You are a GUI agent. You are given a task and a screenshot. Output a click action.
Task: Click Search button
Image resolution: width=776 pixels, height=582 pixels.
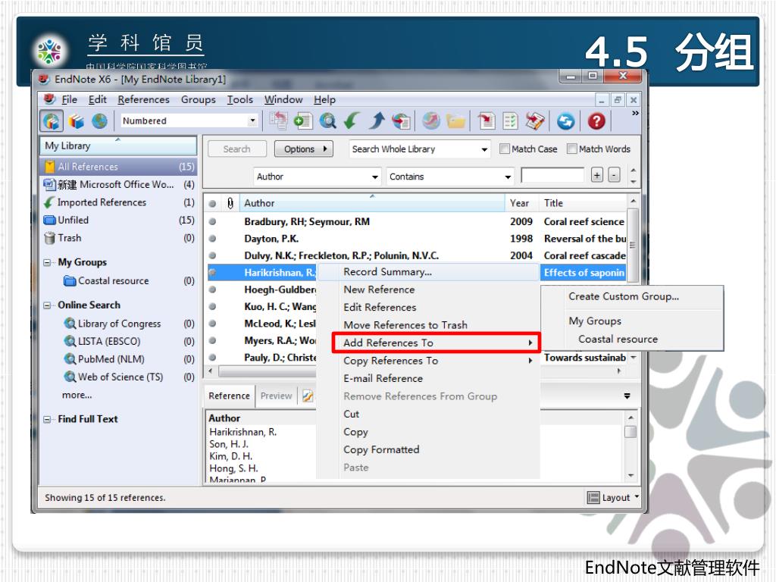[236, 149]
